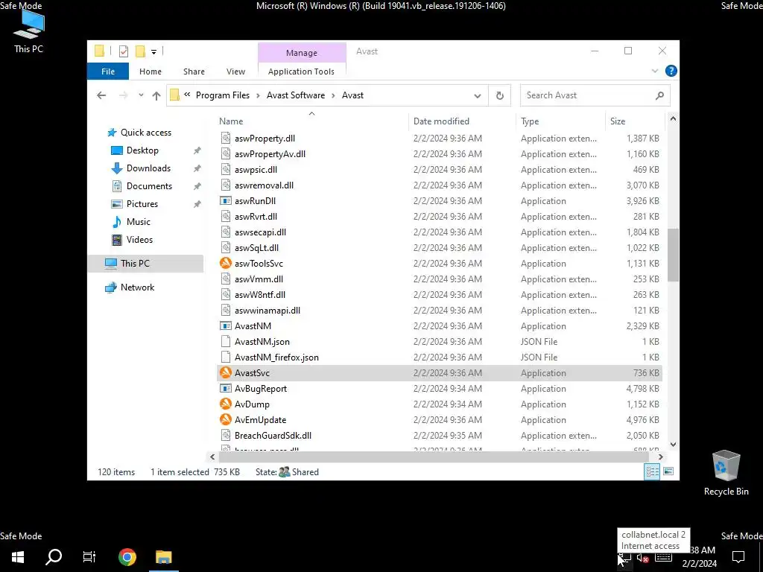Open File Explorer taskbar button

[164, 557]
